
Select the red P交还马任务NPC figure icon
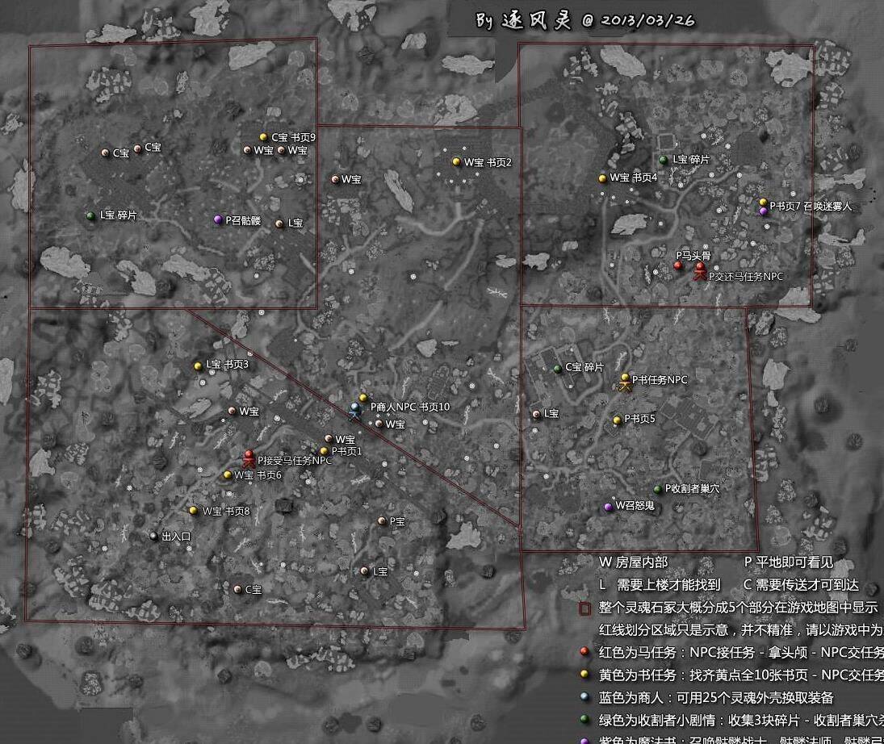coord(700,271)
